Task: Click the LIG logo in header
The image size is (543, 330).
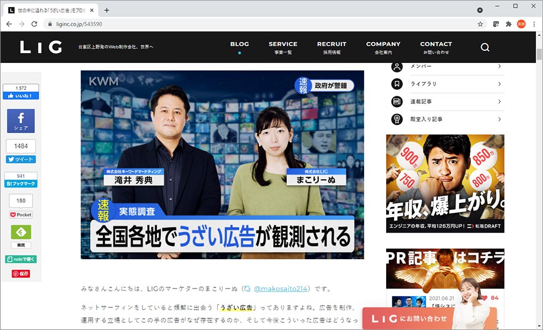Action: (41, 47)
